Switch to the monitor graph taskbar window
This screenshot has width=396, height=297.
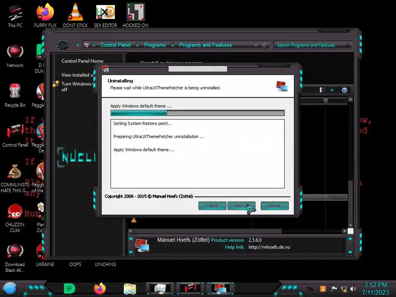coord(160,288)
